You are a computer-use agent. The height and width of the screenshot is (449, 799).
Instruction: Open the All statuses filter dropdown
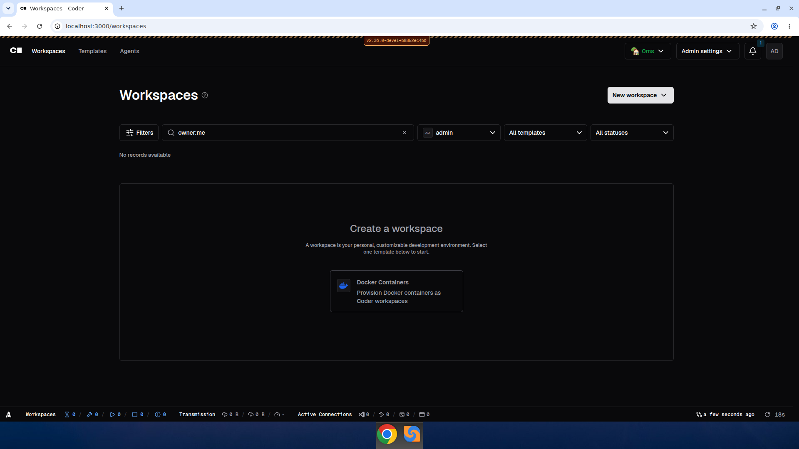(x=632, y=133)
